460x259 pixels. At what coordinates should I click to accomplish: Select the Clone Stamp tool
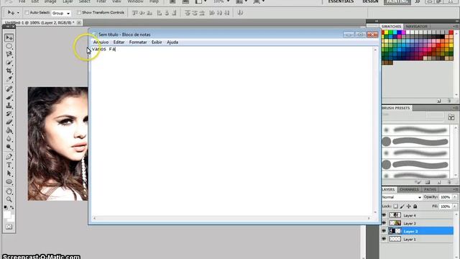pyautogui.click(x=9, y=105)
